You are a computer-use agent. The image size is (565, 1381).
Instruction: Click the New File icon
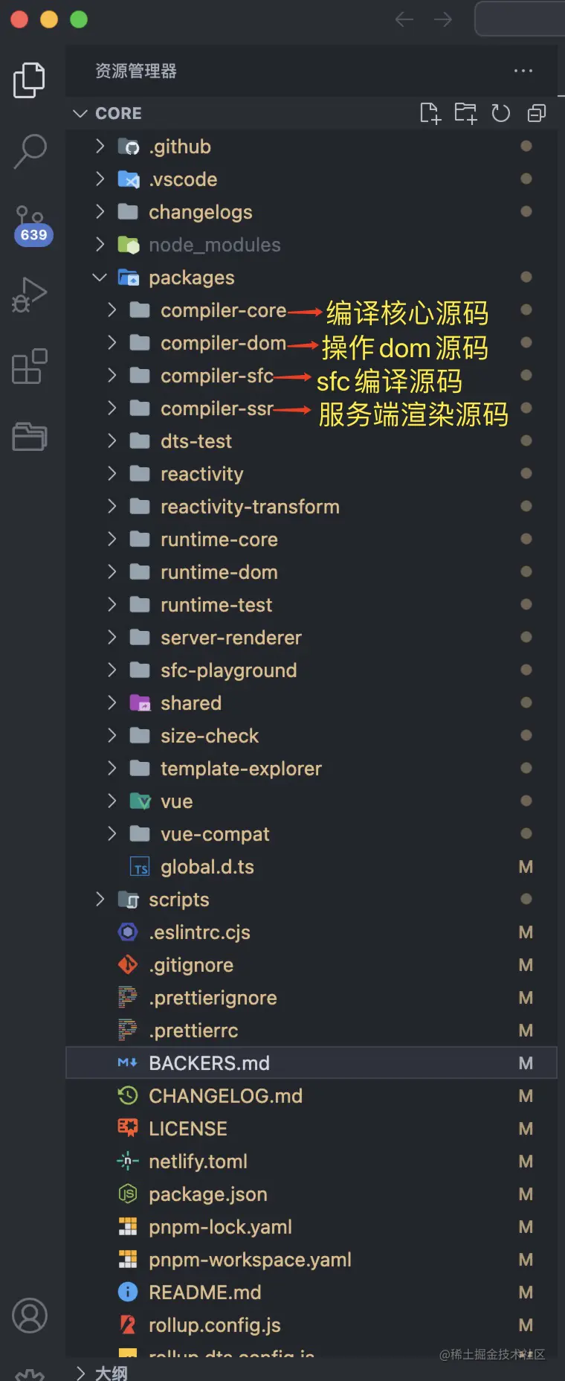pyautogui.click(x=430, y=113)
